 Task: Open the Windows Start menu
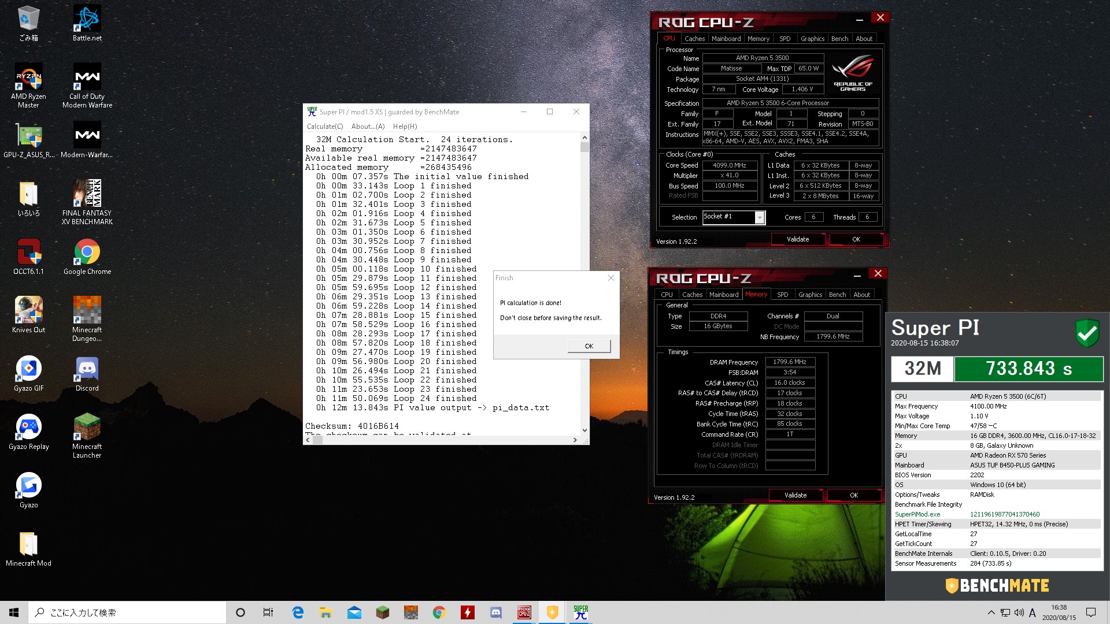pyautogui.click(x=14, y=612)
